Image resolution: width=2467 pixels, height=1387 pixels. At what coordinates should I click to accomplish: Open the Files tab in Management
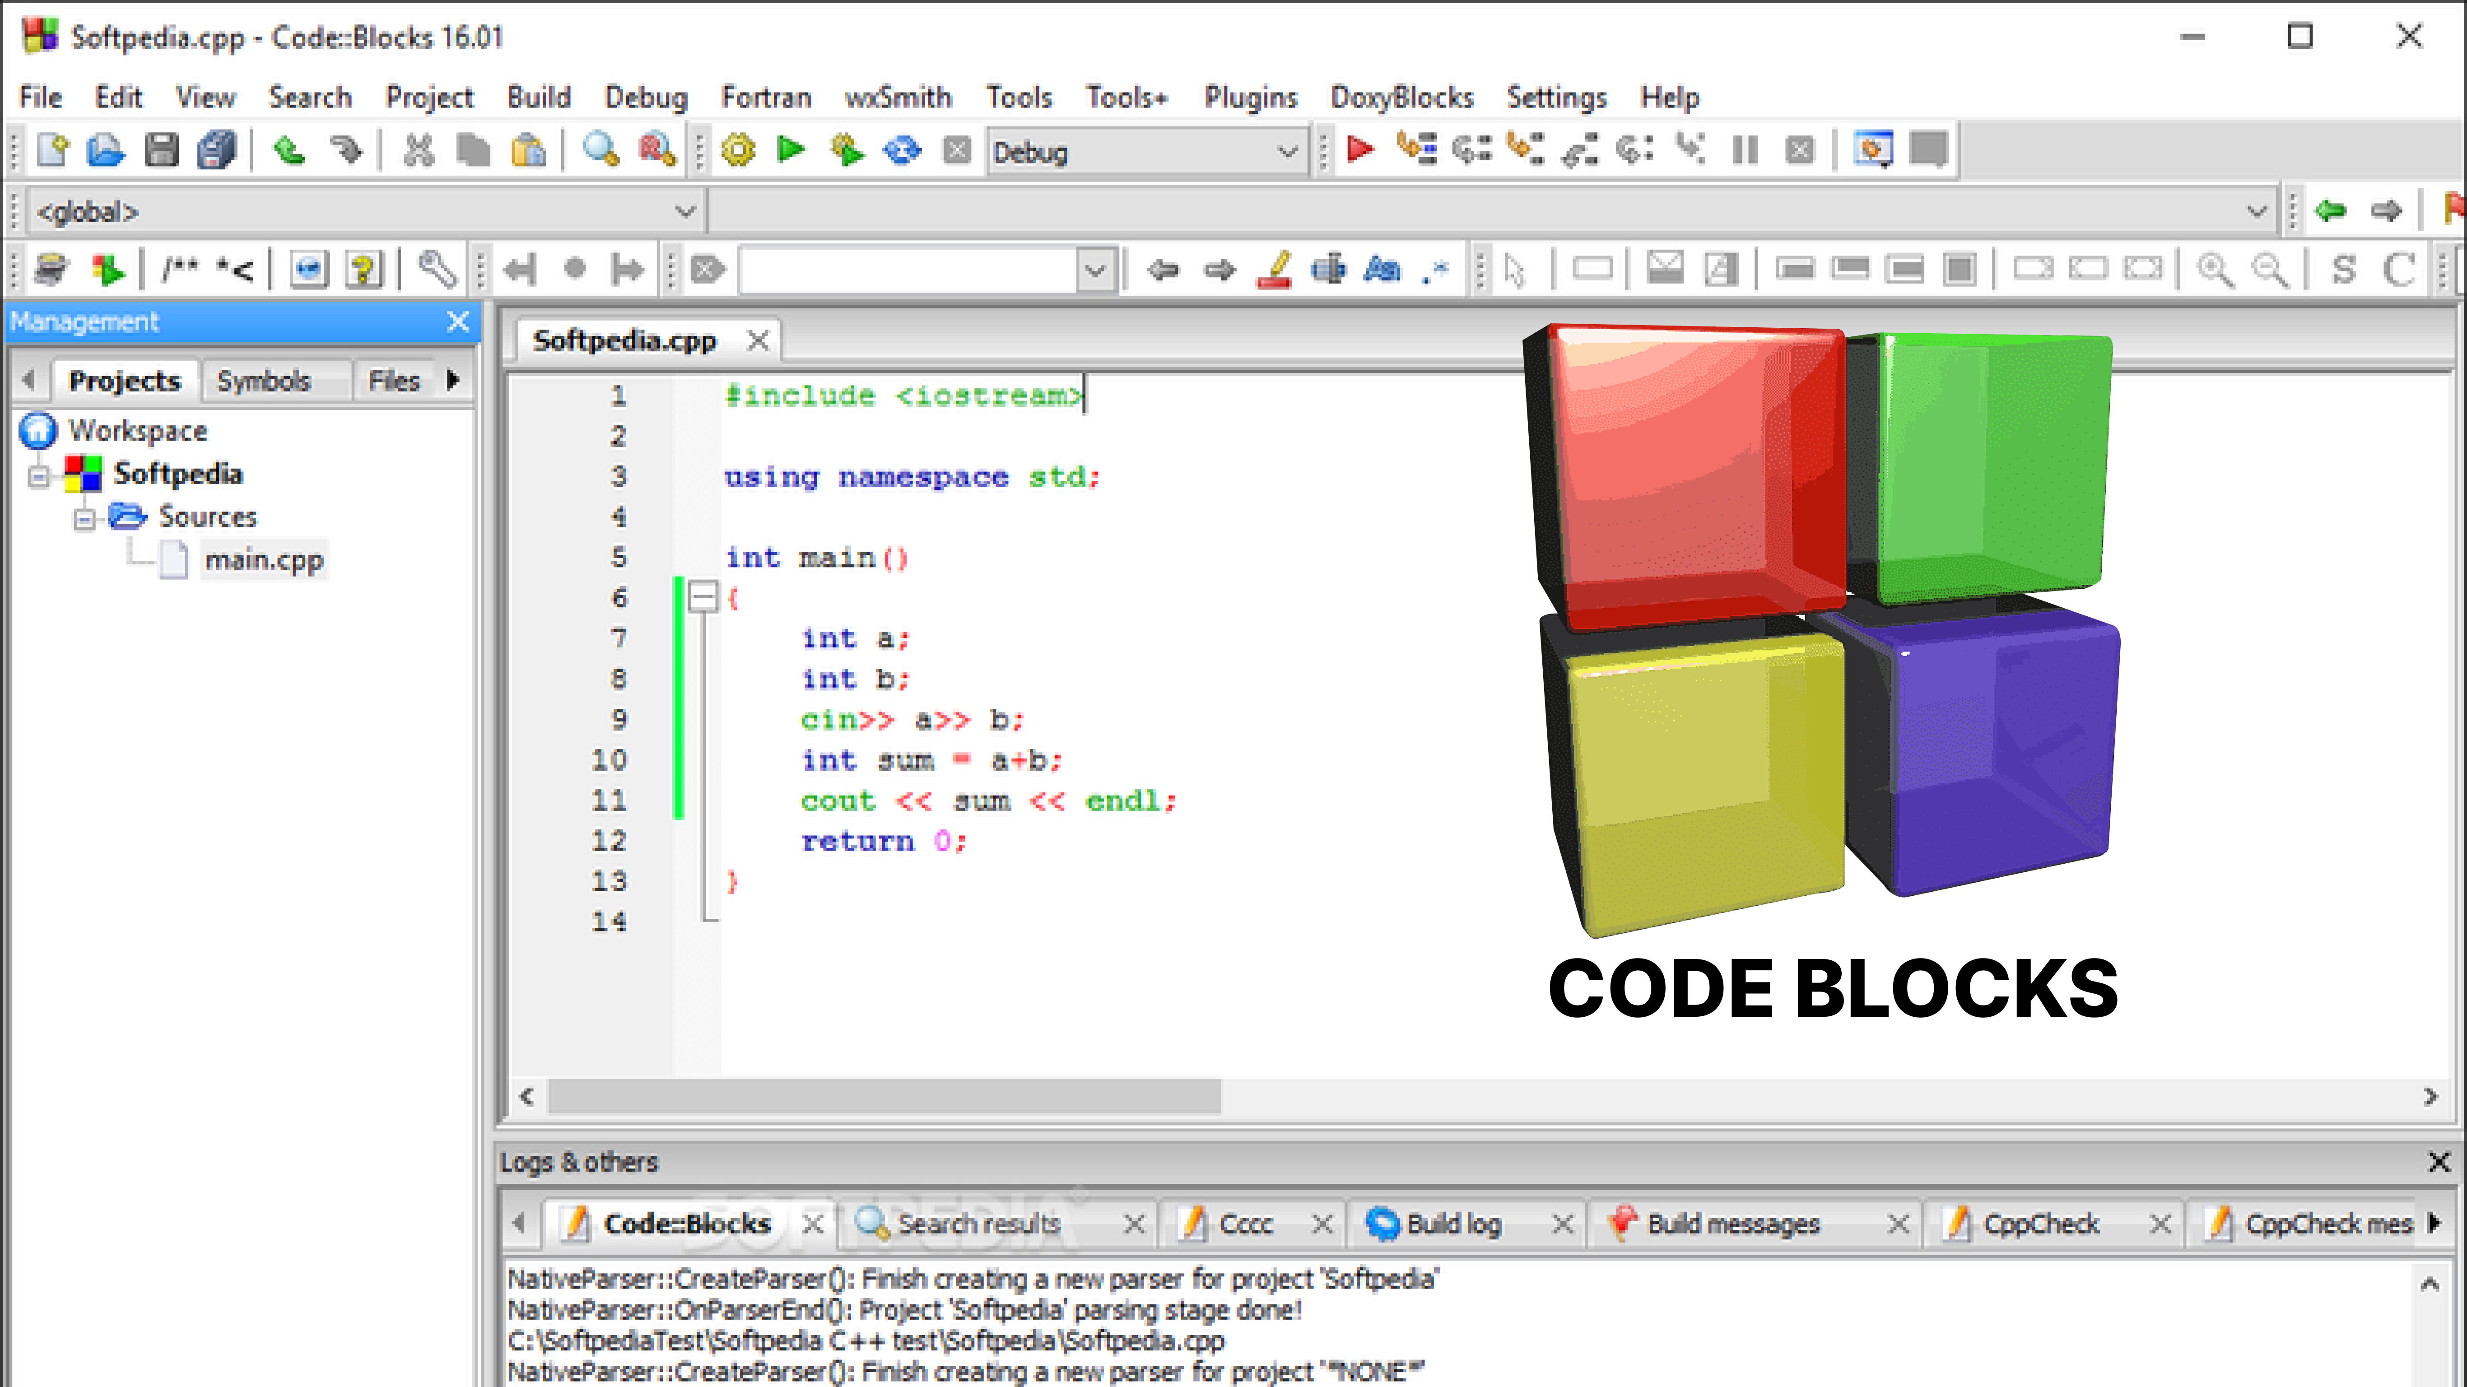[x=394, y=381]
